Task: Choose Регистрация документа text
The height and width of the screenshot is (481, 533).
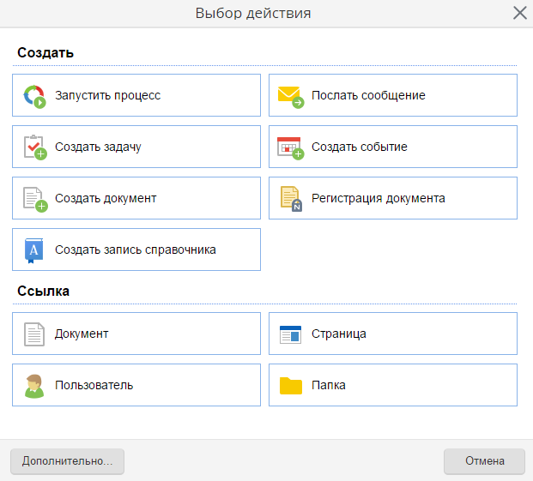Action: (x=379, y=198)
